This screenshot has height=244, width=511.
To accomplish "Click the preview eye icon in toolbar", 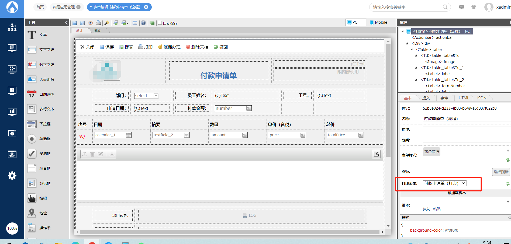I will 90,23.
